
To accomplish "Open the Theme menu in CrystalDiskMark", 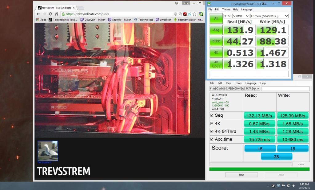I will (226, 10).
